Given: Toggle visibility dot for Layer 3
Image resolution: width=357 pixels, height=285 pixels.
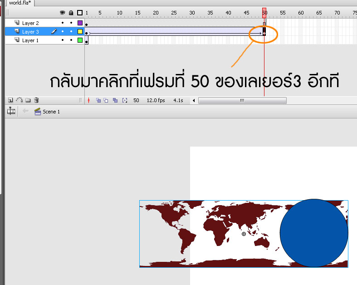Looking at the screenshot, I should [x=63, y=31].
